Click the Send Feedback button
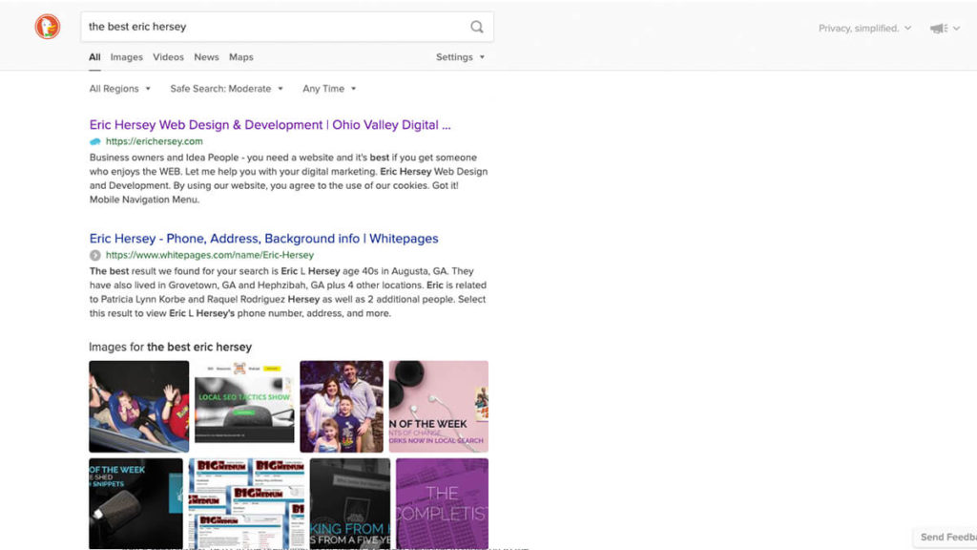This screenshot has height=550, width=977. point(946,538)
